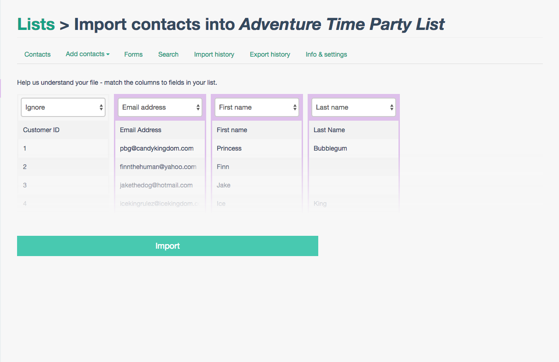View the Import history tab
The width and height of the screenshot is (559, 362).
(x=214, y=54)
